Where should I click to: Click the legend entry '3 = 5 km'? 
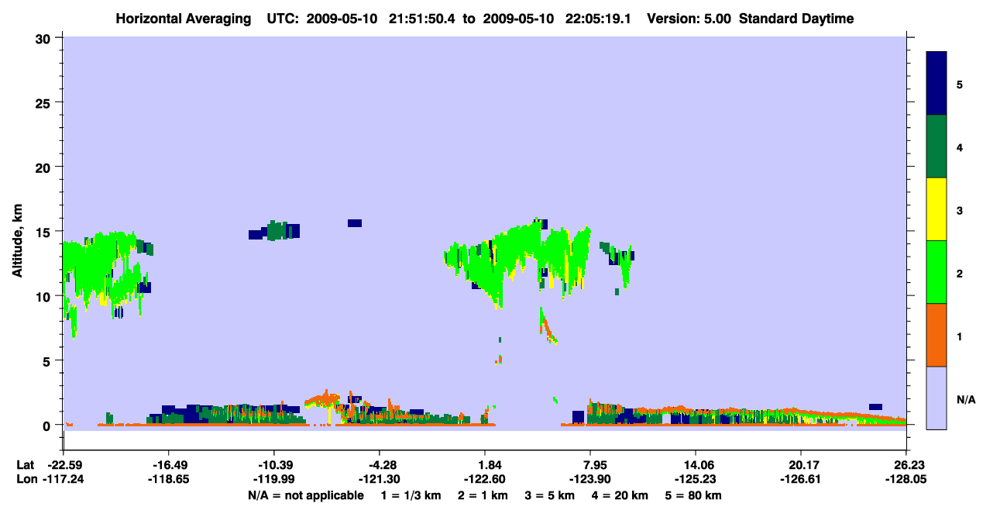(549, 495)
